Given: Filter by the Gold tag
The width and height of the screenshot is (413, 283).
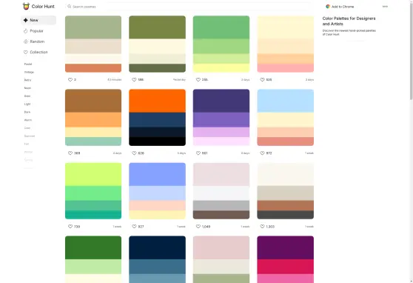Looking at the screenshot, I should coord(27,96).
